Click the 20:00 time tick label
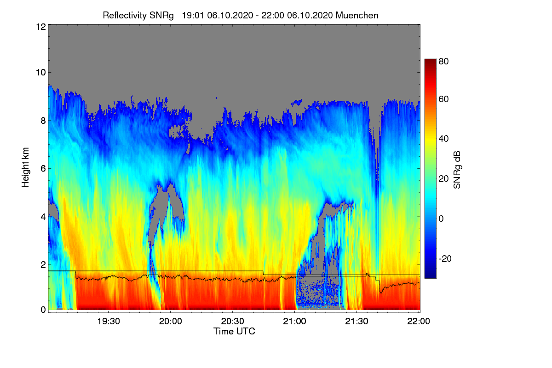The width and height of the screenshot is (552, 368). click(x=171, y=322)
